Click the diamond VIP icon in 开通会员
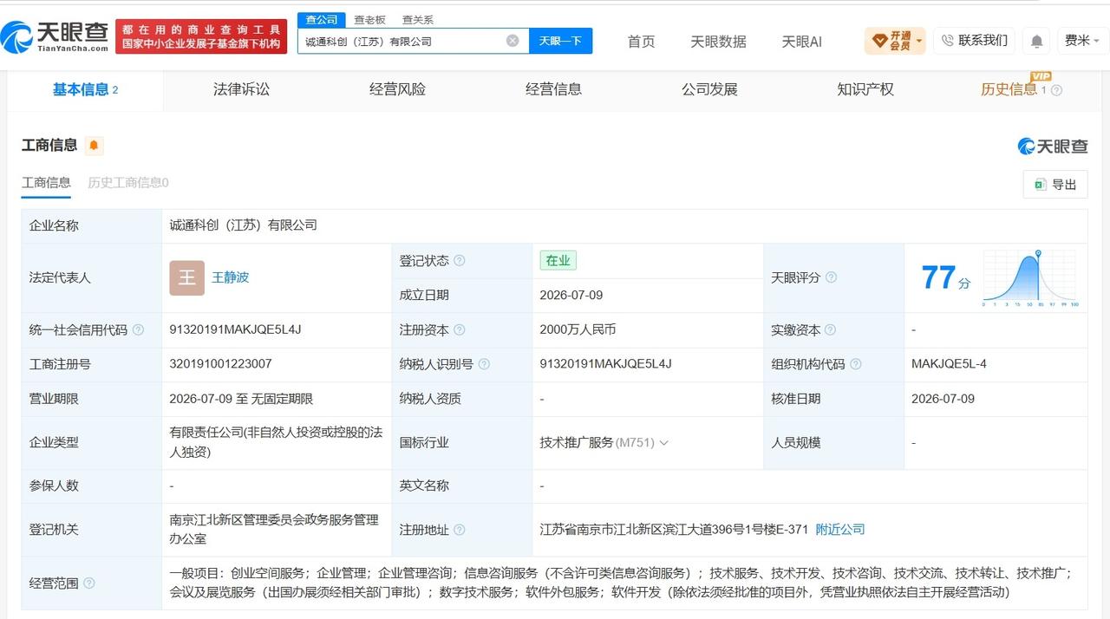The height and width of the screenshot is (619, 1110). click(879, 41)
